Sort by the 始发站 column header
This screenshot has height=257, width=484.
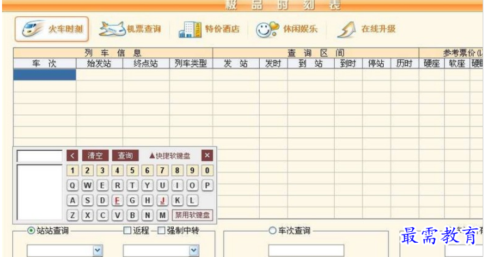coord(100,64)
